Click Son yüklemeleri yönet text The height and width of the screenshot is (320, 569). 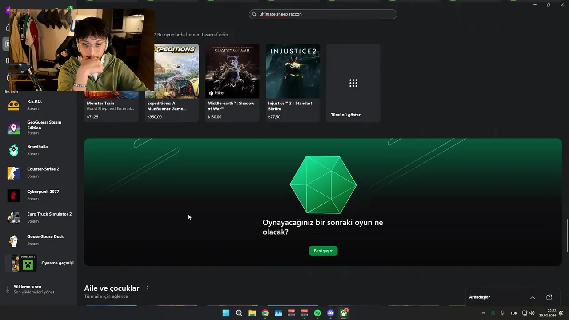(x=34, y=292)
